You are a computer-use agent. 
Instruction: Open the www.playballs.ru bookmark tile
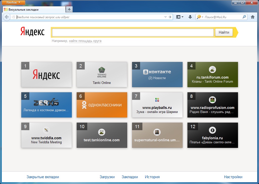pyautogui.click(x=157, y=105)
